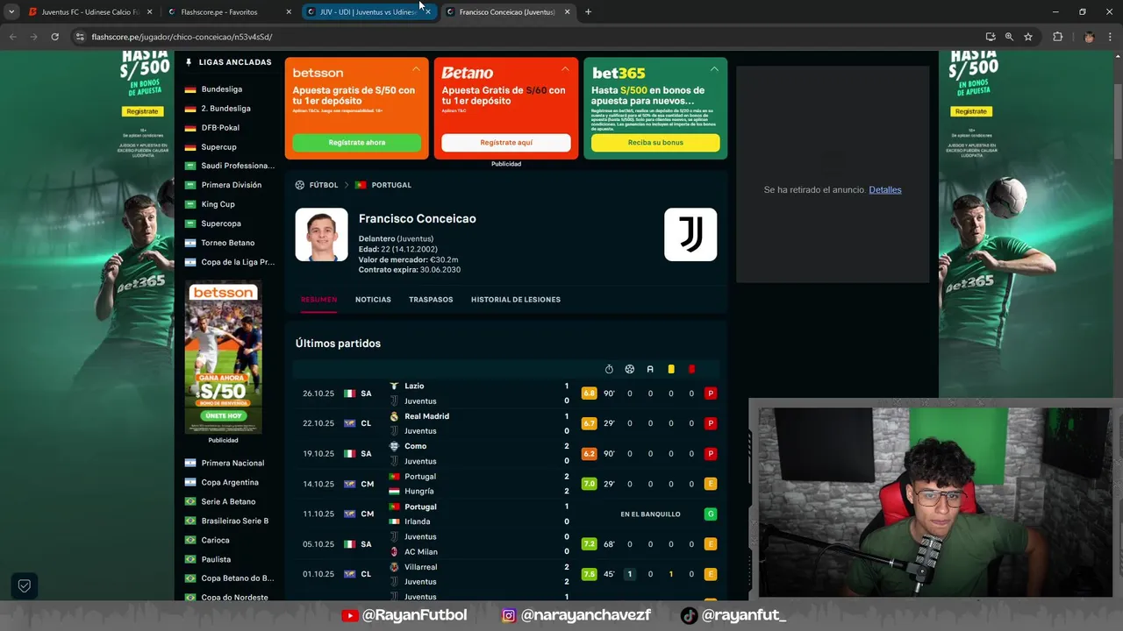This screenshot has width=1123, height=631.
Task: Click Registrate button on left bet365 banner
Action: point(142,111)
